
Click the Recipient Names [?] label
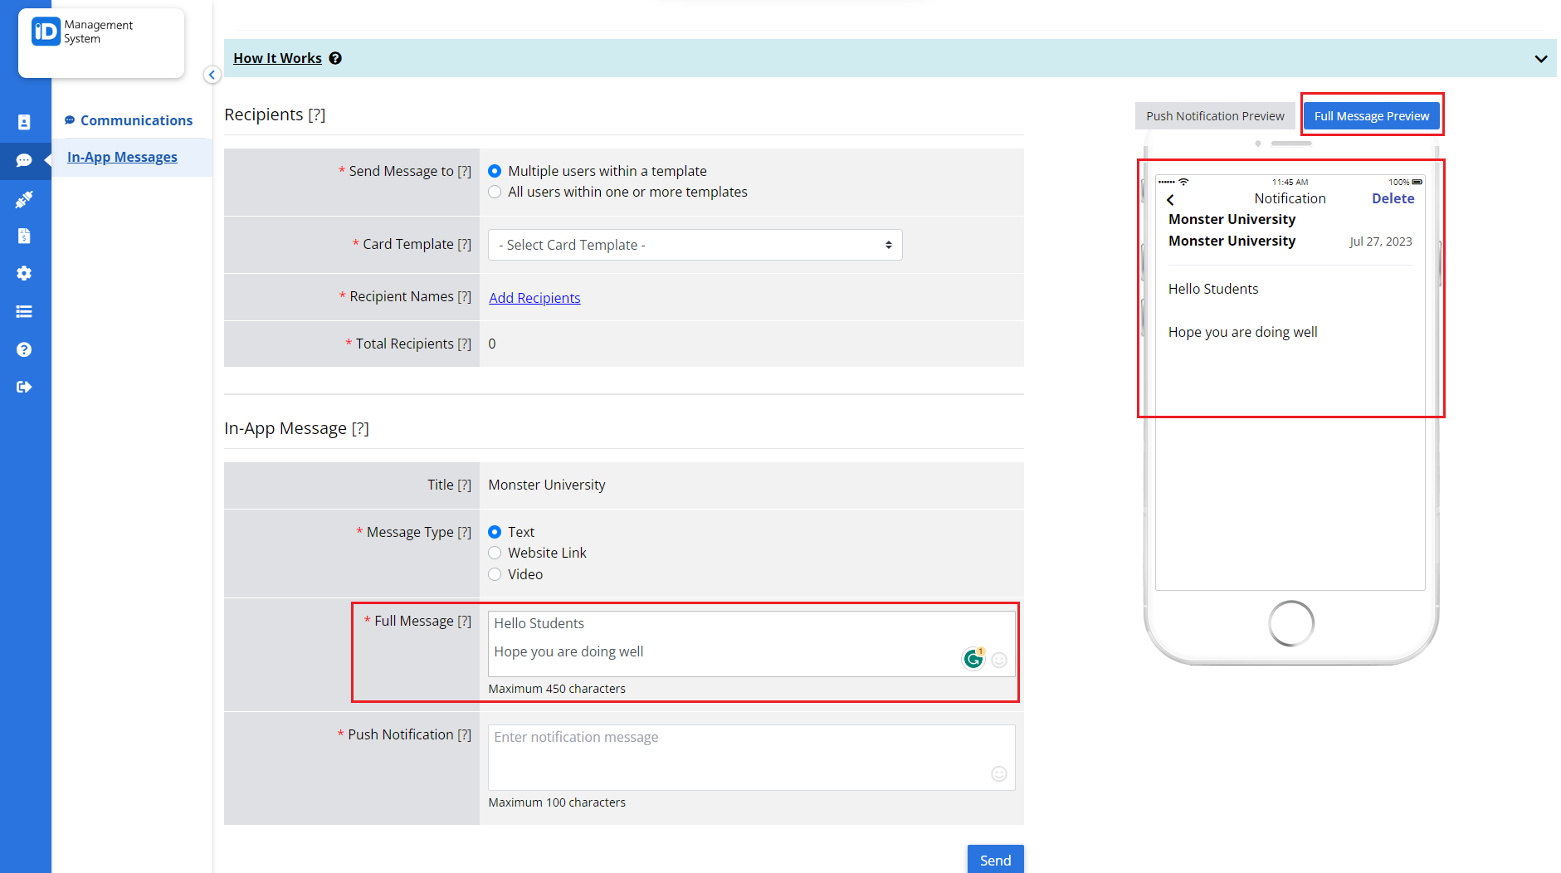[x=405, y=296]
